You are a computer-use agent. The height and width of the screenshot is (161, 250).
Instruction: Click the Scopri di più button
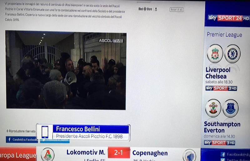177,10
